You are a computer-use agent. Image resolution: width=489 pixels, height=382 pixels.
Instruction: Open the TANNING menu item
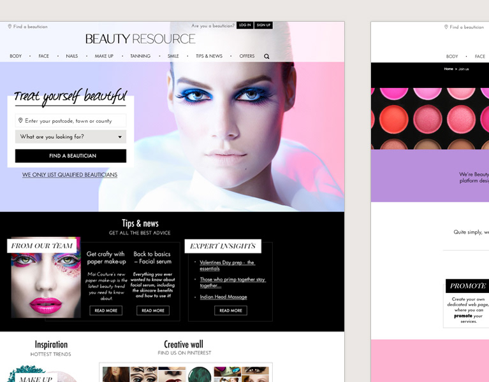(140, 56)
